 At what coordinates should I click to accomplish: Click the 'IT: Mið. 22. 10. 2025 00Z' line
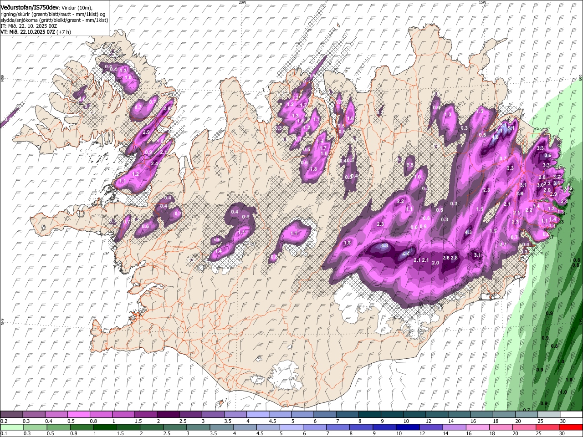[29, 26]
